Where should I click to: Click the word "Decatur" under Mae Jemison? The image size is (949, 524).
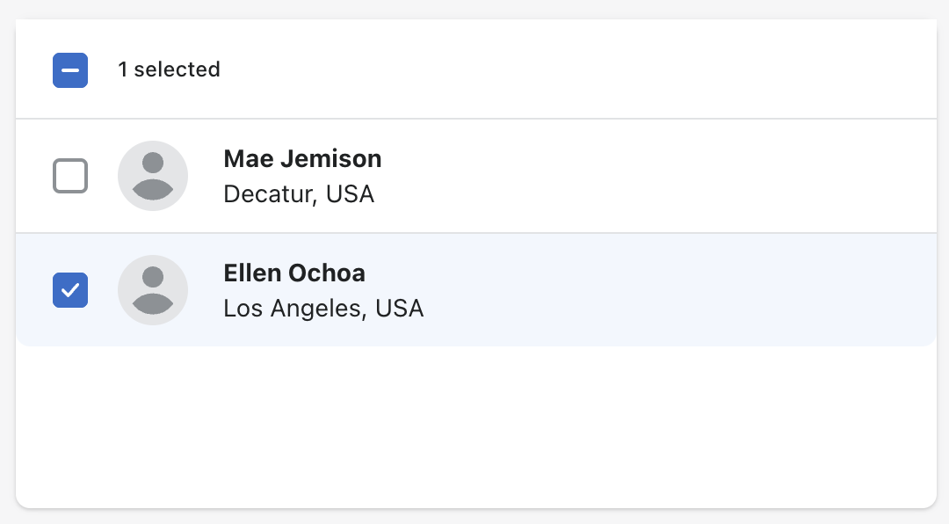pyautogui.click(x=268, y=194)
